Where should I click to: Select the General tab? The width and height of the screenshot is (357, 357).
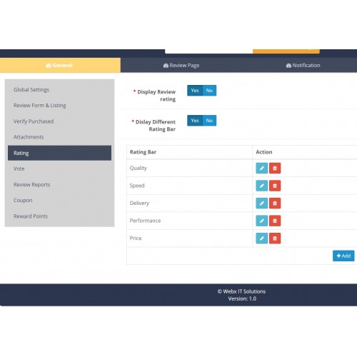click(x=59, y=65)
